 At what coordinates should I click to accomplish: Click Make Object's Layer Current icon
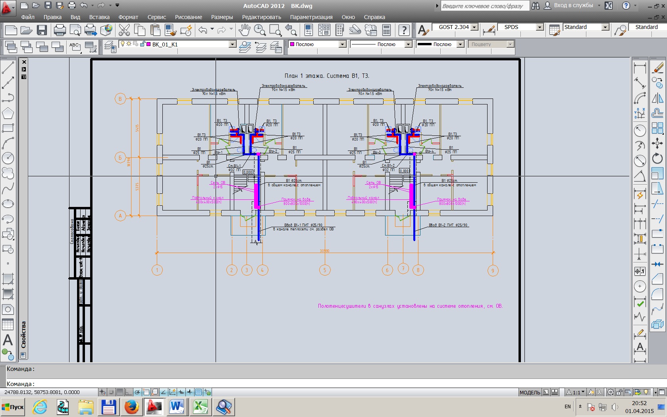245,46
